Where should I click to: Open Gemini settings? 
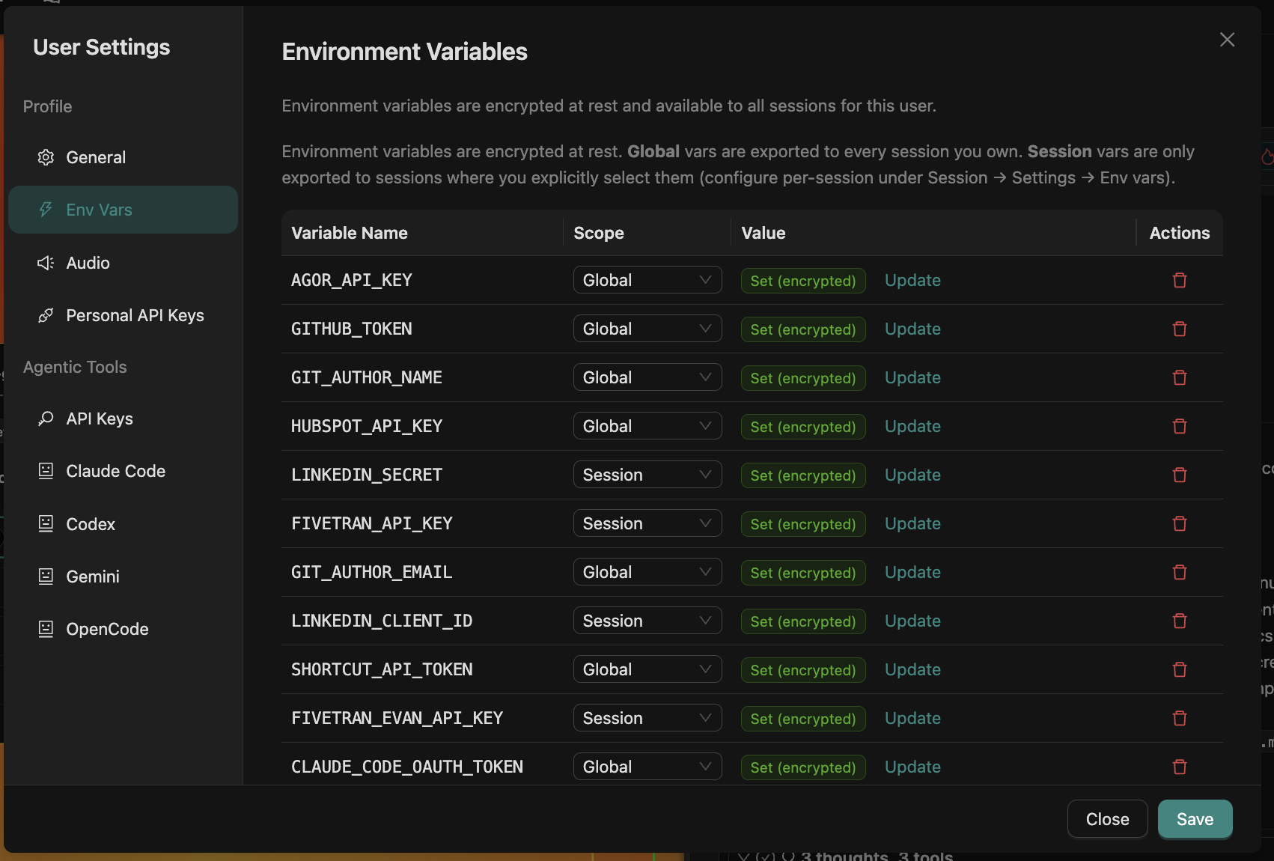point(123,576)
